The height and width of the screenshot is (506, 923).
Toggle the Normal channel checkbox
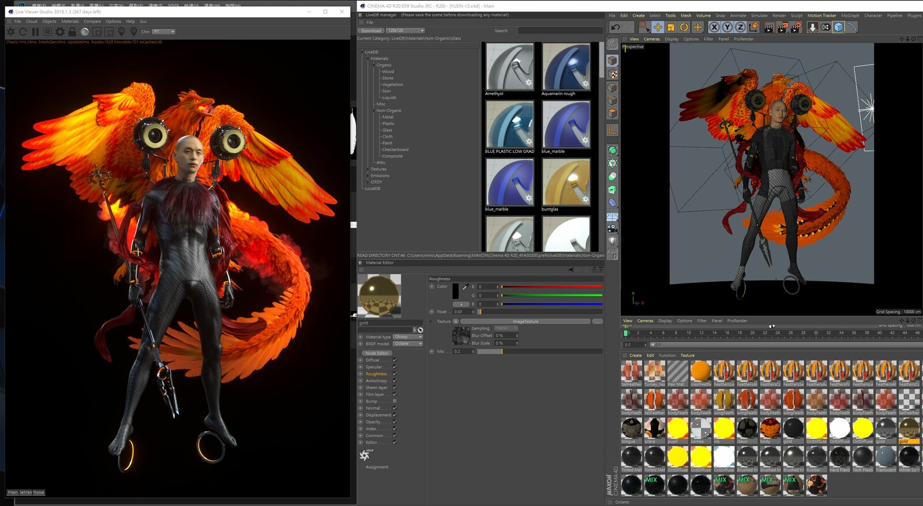pos(395,408)
